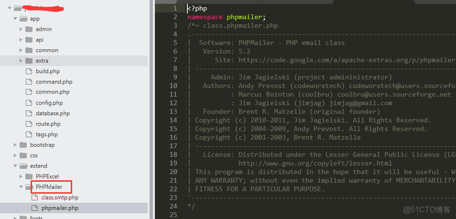The width and height of the screenshot is (456, 219).
Task: Open route.php in the sidebar
Action: click(x=48, y=124)
